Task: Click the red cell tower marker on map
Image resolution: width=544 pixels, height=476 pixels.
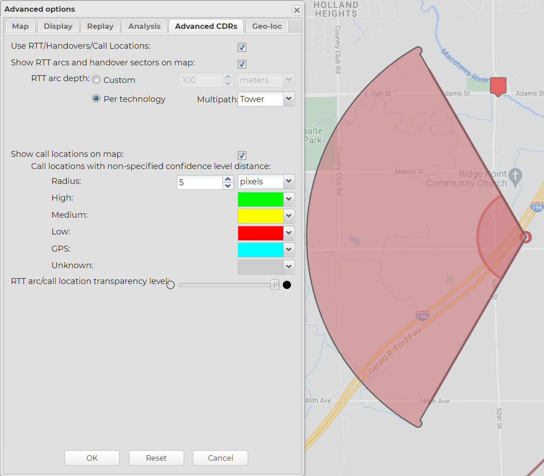Action: [498, 86]
